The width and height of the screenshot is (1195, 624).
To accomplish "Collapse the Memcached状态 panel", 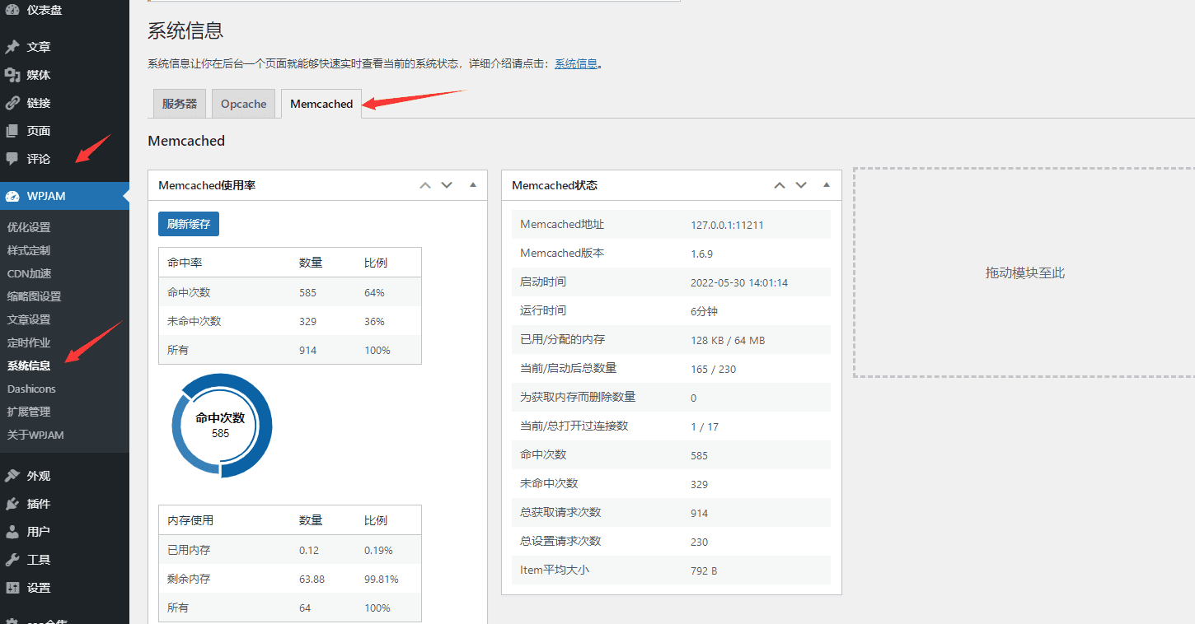I will point(827,185).
